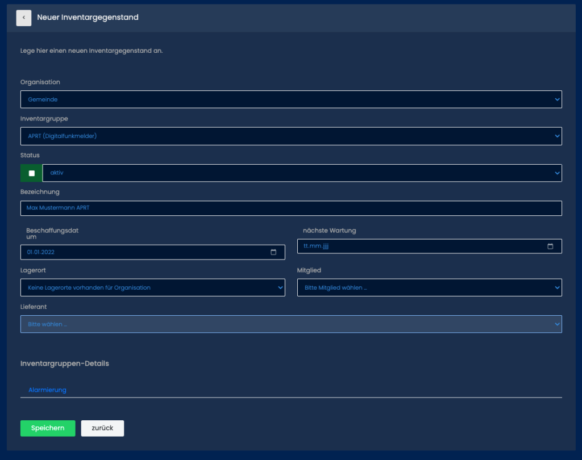This screenshot has height=460, width=582.
Task: Click the green Speichern button
Action: pyautogui.click(x=48, y=428)
